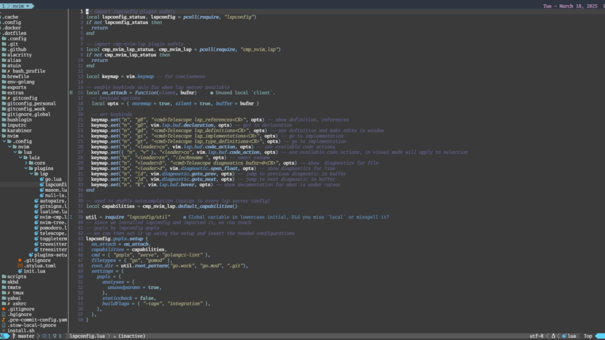Collapse the luiz folder chevron
605x340 pixels.
coord(21,157)
